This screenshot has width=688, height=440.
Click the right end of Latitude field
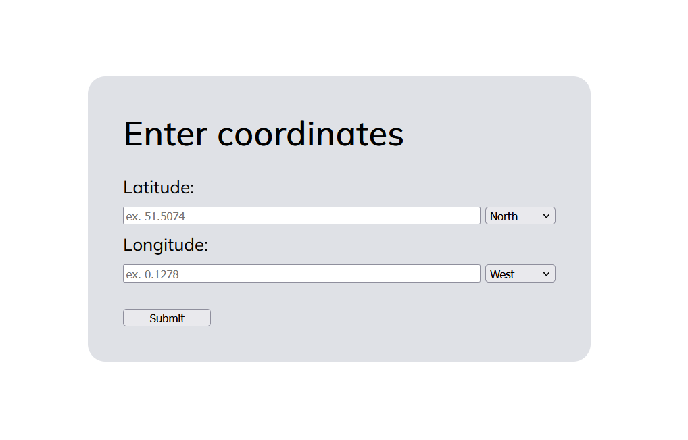click(473, 216)
